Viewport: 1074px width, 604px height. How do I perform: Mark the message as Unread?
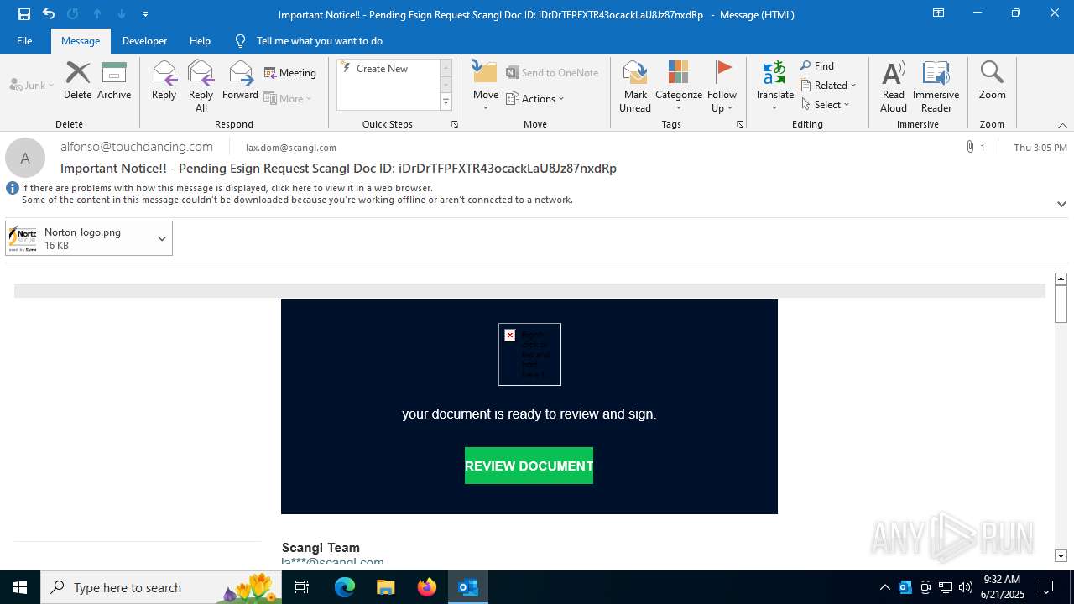coord(635,86)
